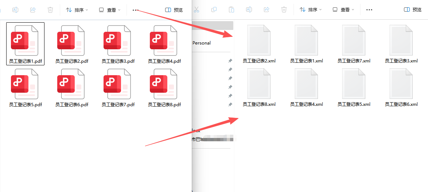Click the Personal entry in the navigation pane
Image resolution: width=428 pixels, height=192 pixels.
pyautogui.click(x=202, y=43)
